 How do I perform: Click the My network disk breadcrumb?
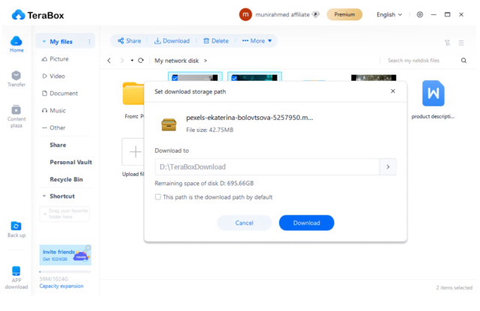point(177,61)
